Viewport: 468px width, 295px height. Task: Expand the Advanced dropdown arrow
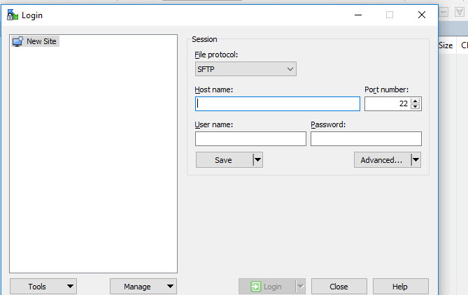coord(416,160)
